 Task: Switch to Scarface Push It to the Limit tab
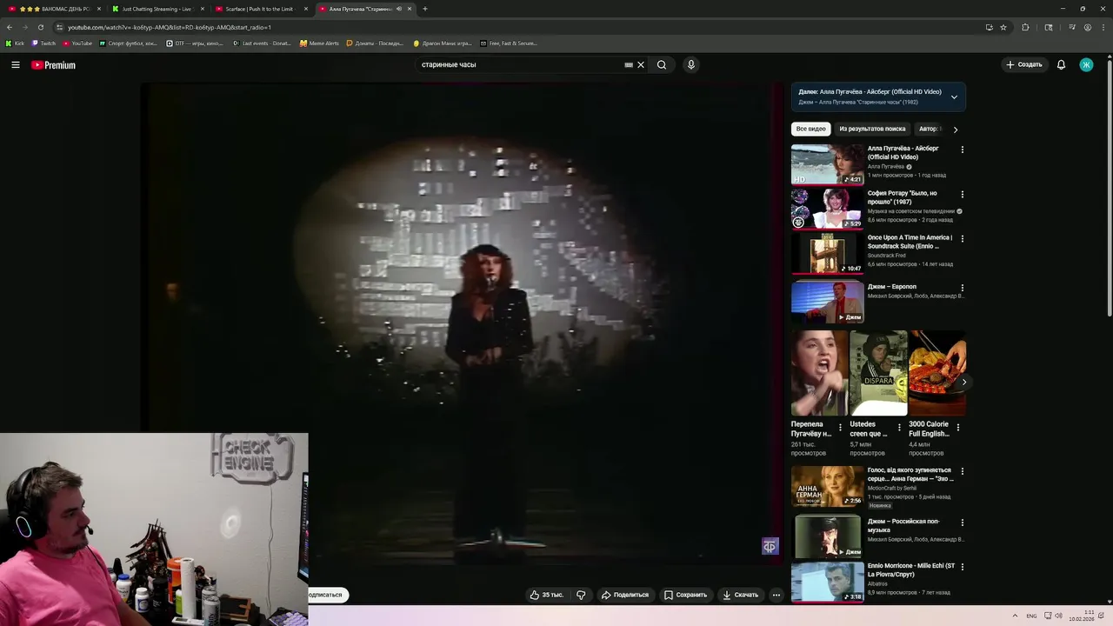pyautogui.click(x=260, y=9)
